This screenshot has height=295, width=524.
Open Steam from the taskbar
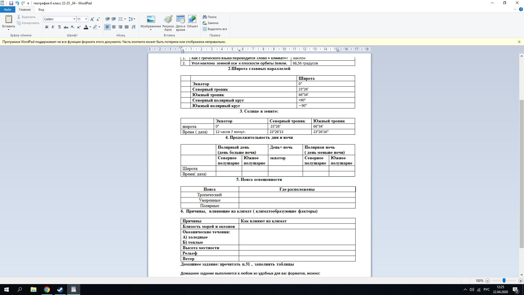[x=60, y=290]
